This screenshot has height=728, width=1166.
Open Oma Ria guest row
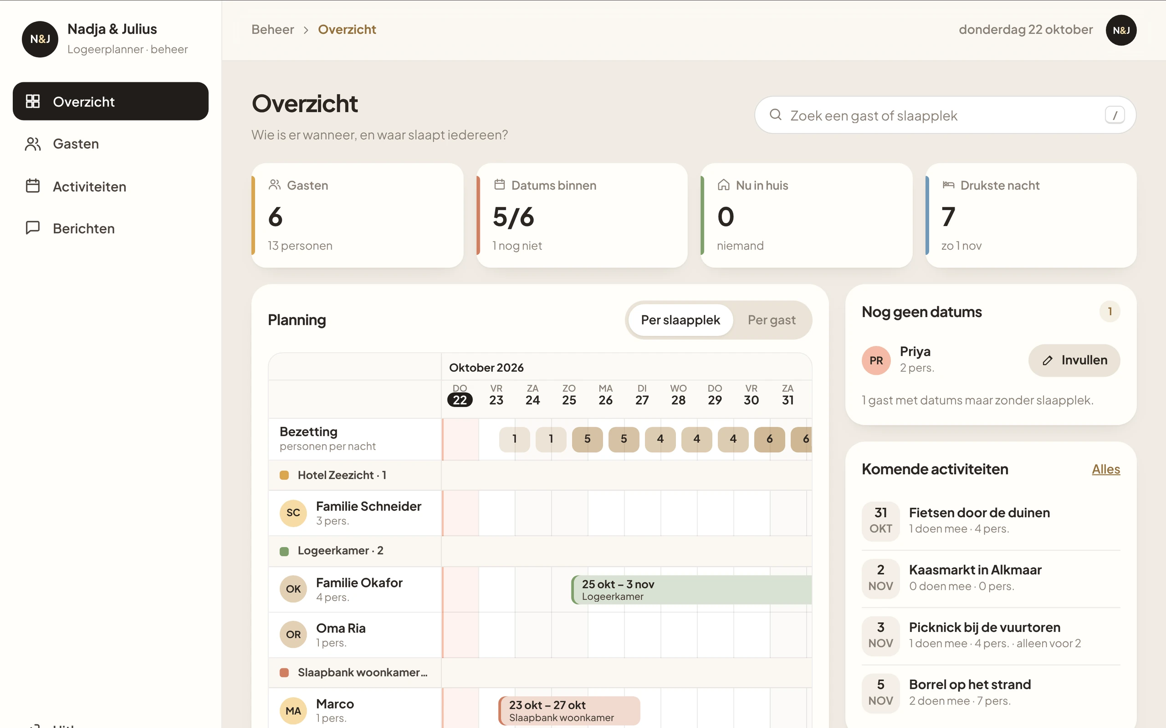(x=355, y=635)
